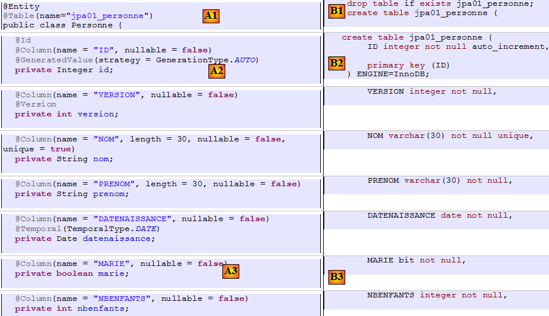The image size is (549, 316).
Task: Click the 'NOM varchar(30) not null unique' line
Action: pyautogui.click(x=449, y=136)
